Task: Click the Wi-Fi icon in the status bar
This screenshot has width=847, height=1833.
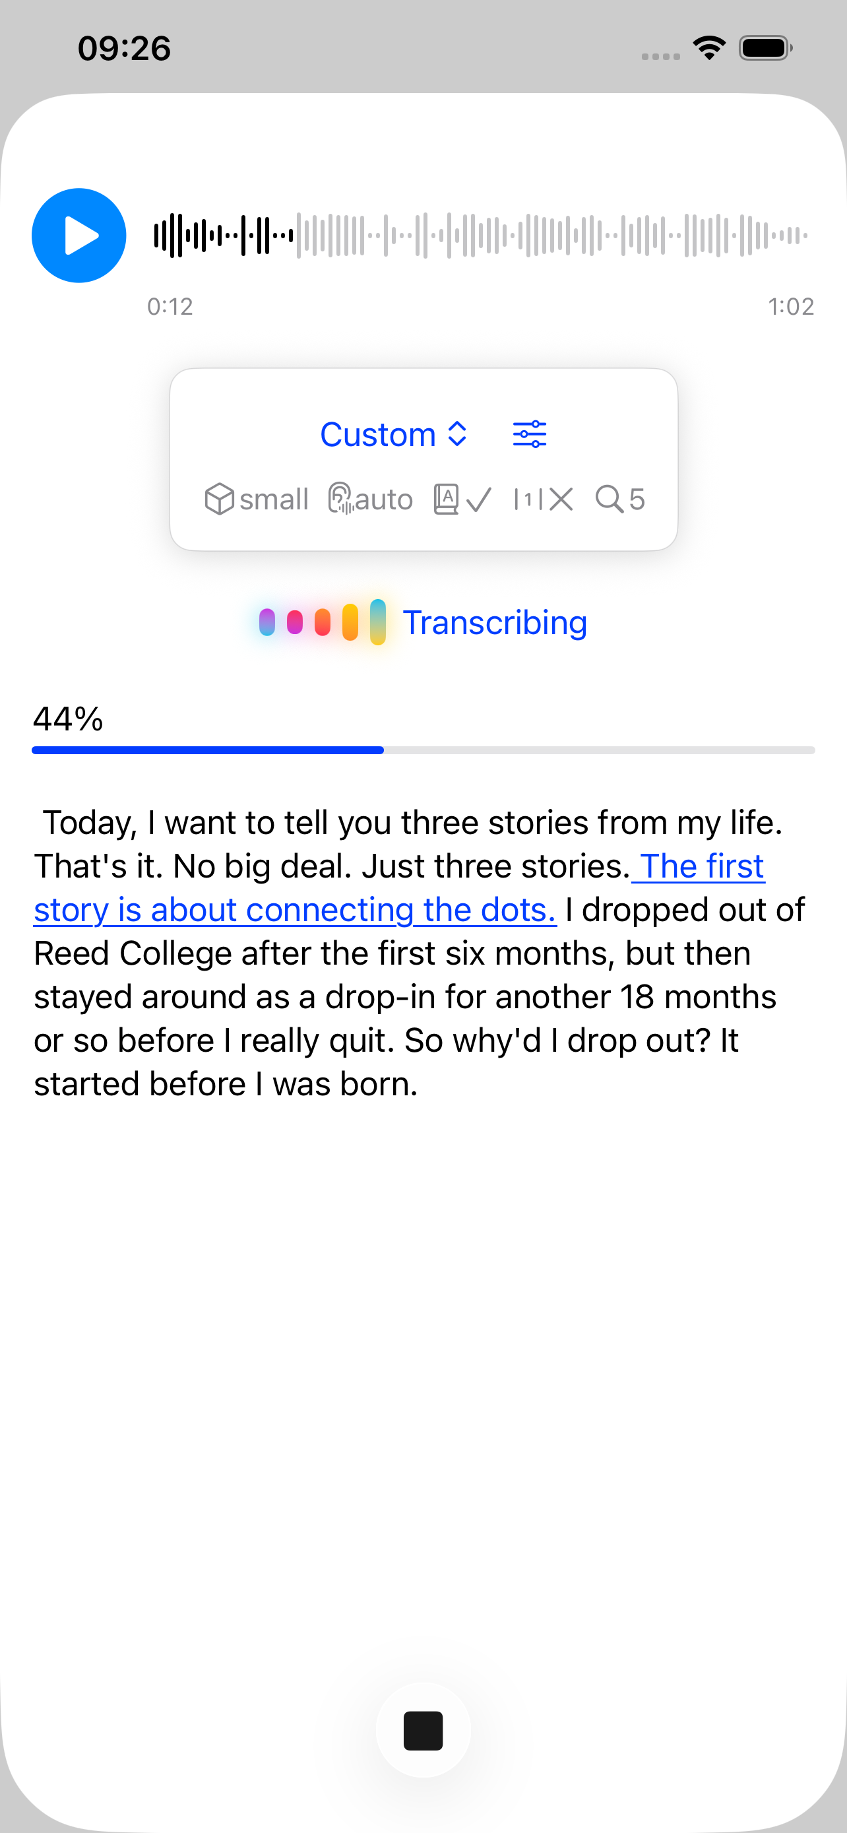Action: tap(708, 47)
